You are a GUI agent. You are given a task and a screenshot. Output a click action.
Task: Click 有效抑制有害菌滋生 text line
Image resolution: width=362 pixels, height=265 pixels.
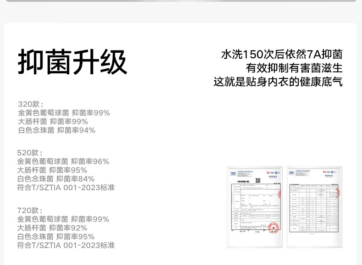pyautogui.click(x=294, y=68)
